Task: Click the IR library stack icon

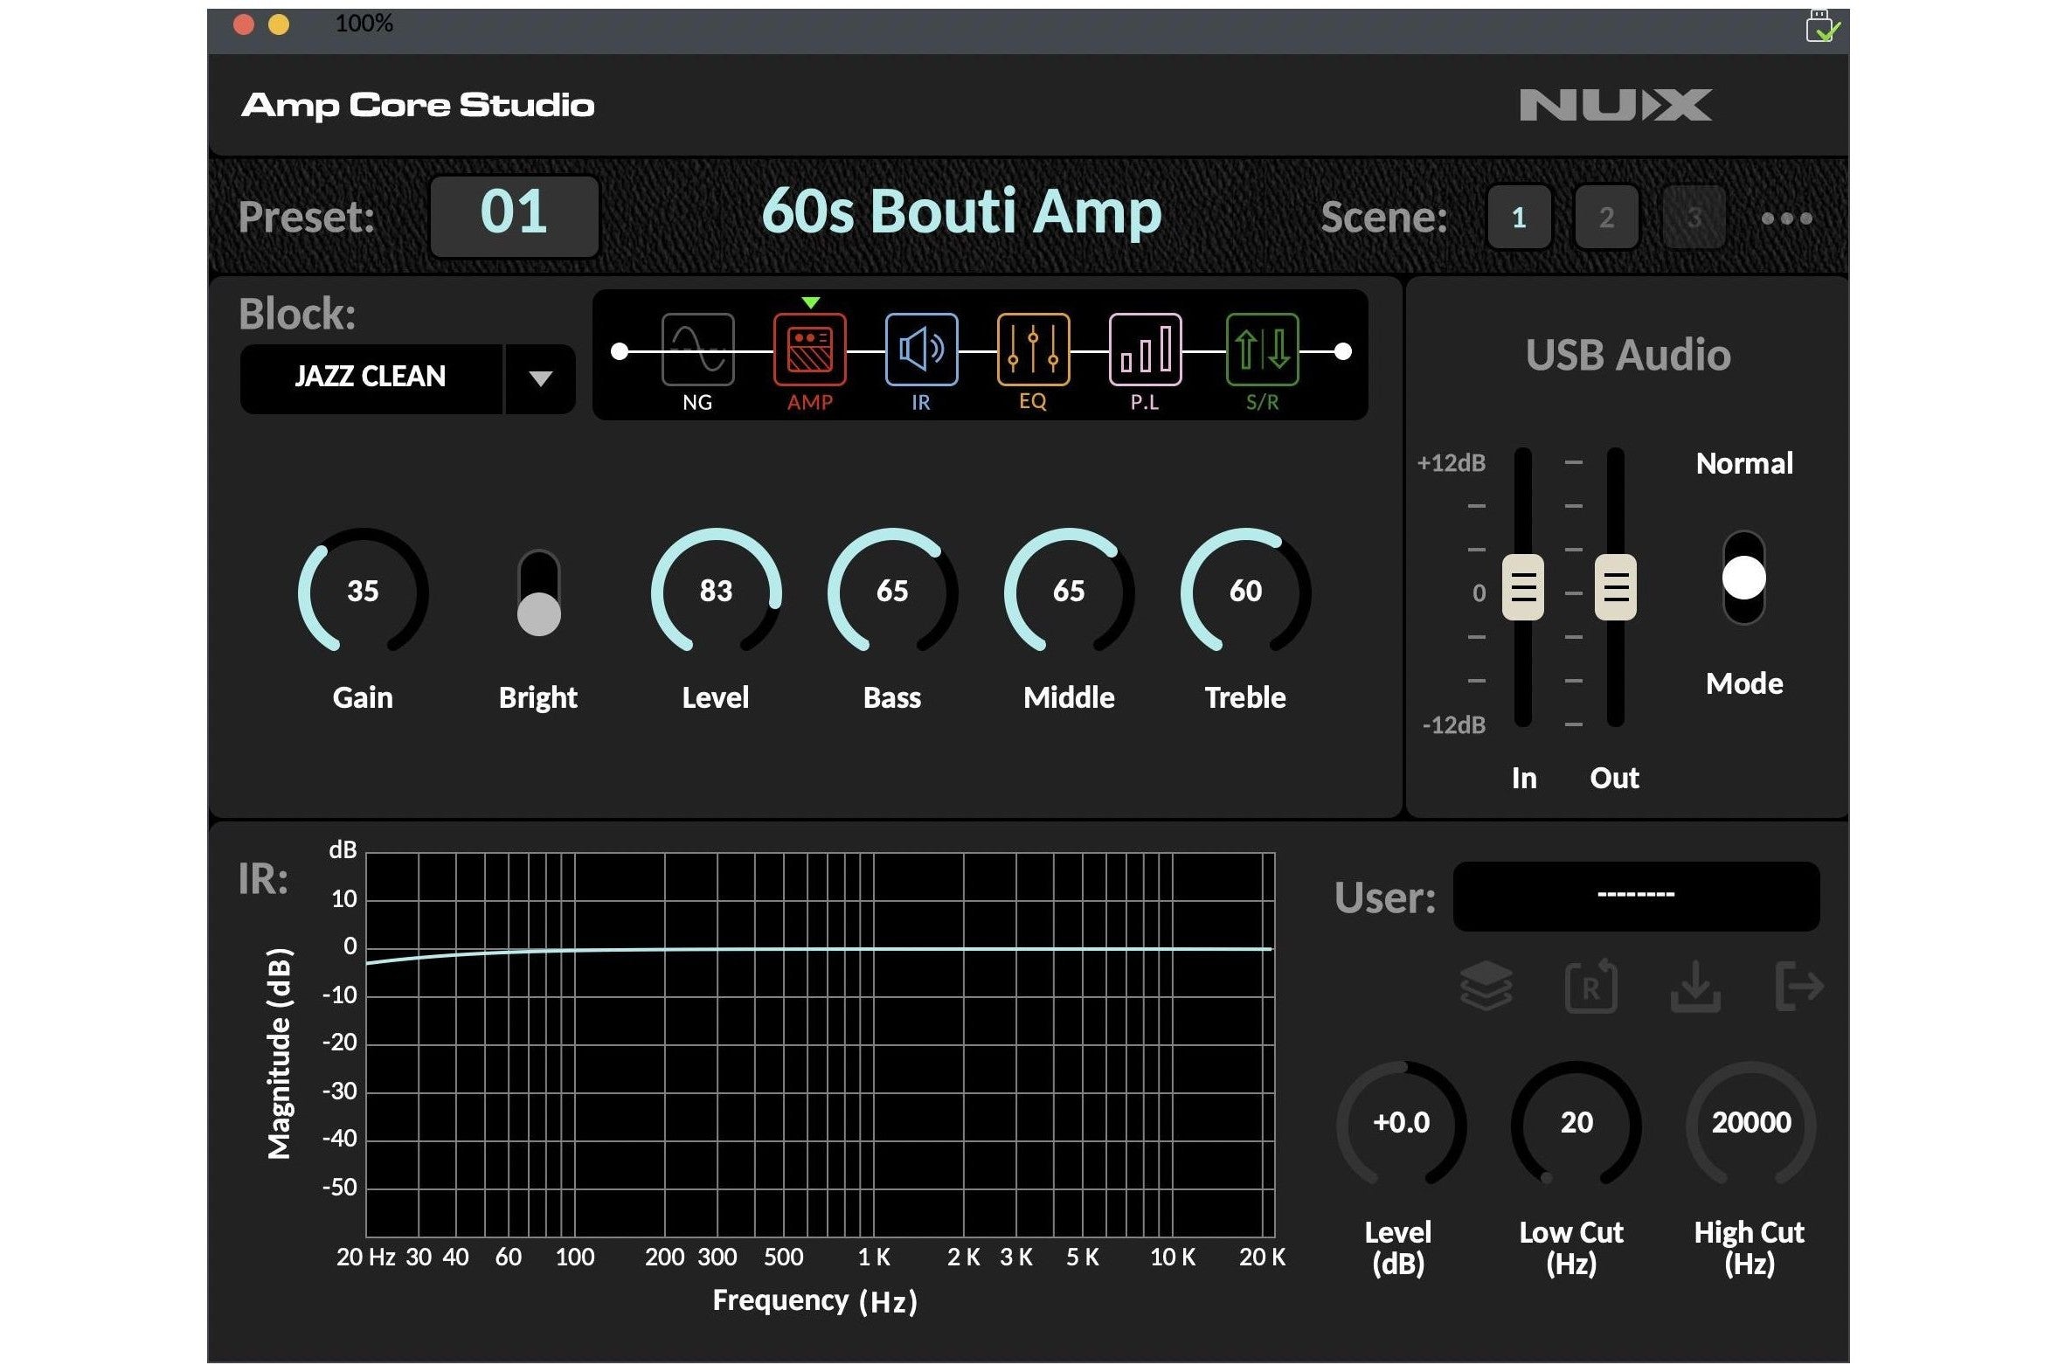Action: point(1486,986)
